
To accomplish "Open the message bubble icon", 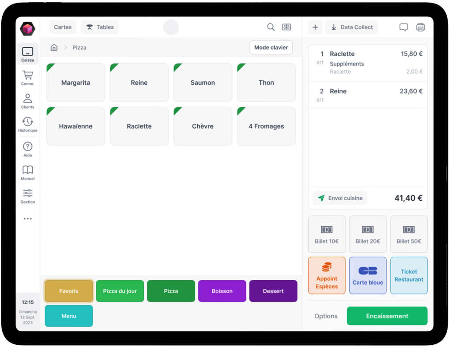I will pyautogui.click(x=403, y=27).
